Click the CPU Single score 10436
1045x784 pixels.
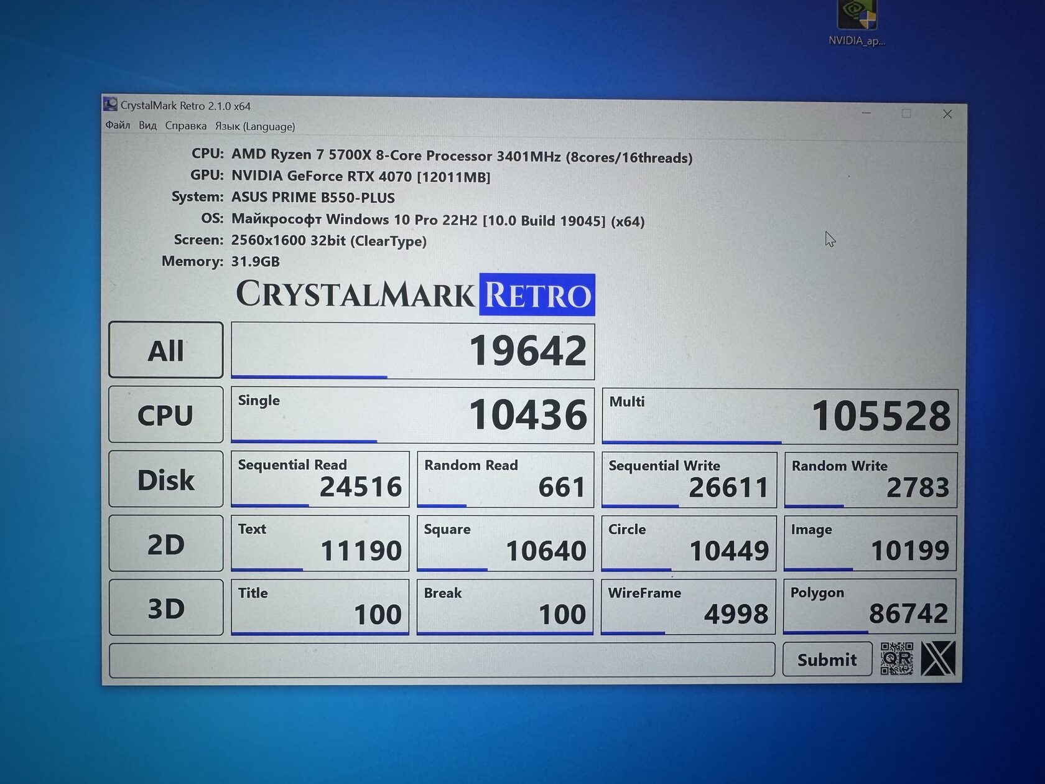coord(412,416)
